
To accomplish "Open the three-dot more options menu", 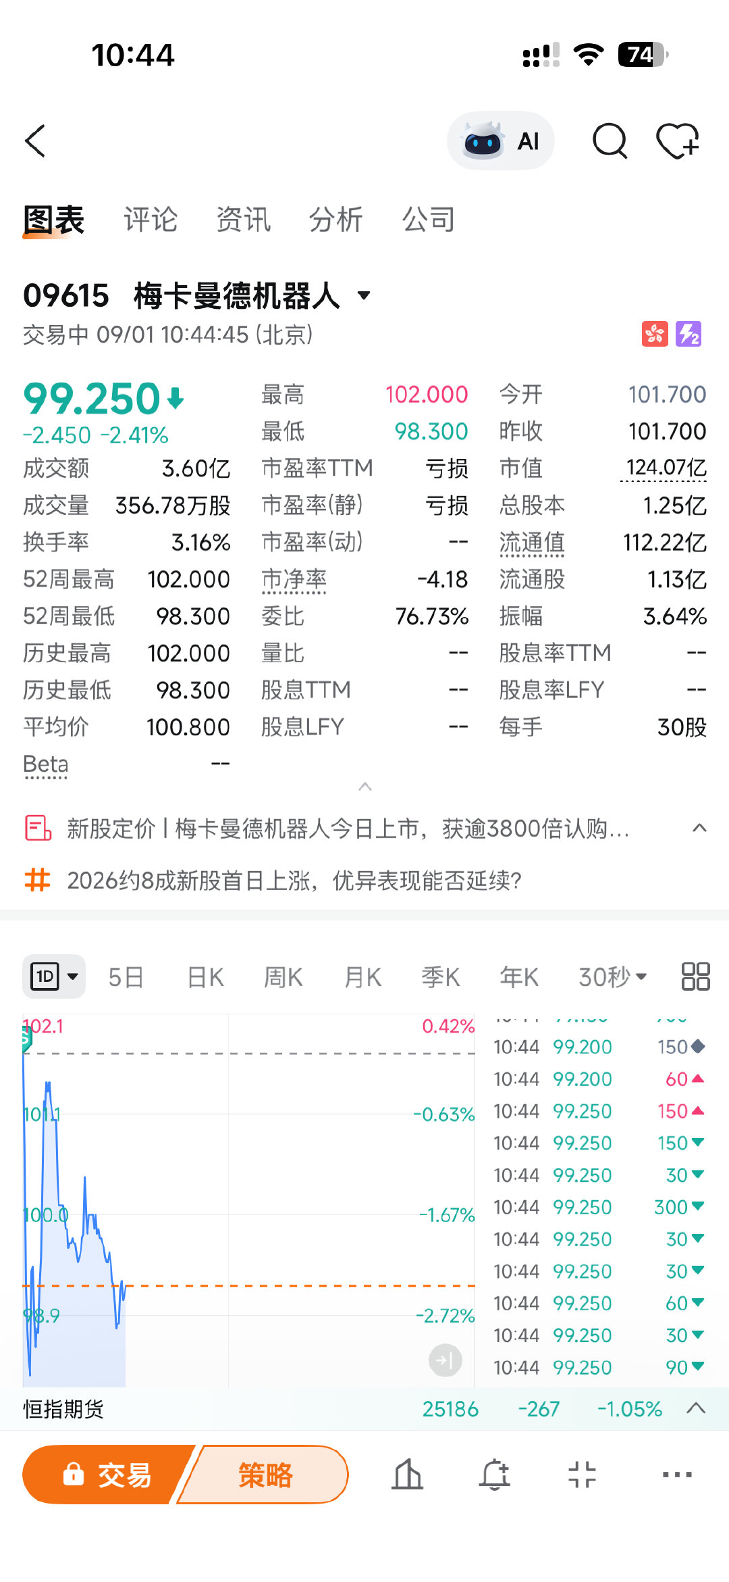I will pyautogui.click(x=677, y=1475).
